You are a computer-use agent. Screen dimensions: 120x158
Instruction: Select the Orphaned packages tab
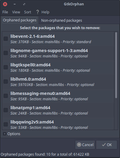tap(20, 20)
